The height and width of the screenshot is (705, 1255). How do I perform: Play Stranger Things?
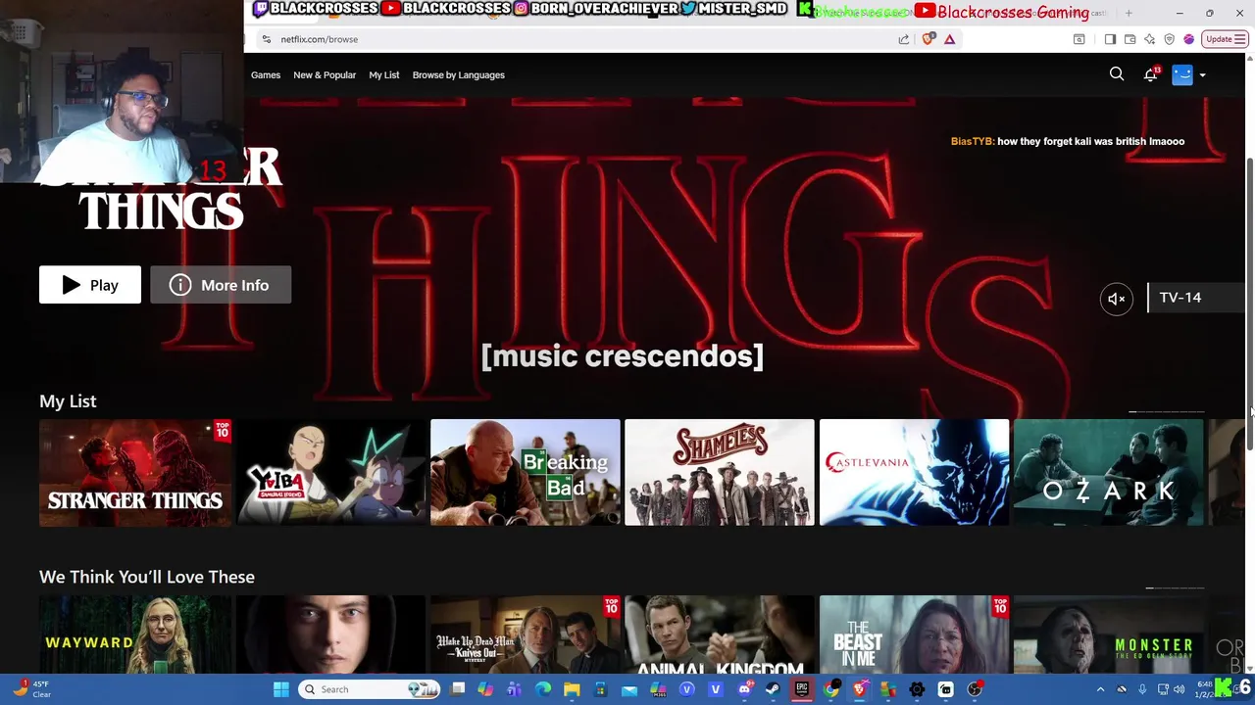click(x=90, y=285)
